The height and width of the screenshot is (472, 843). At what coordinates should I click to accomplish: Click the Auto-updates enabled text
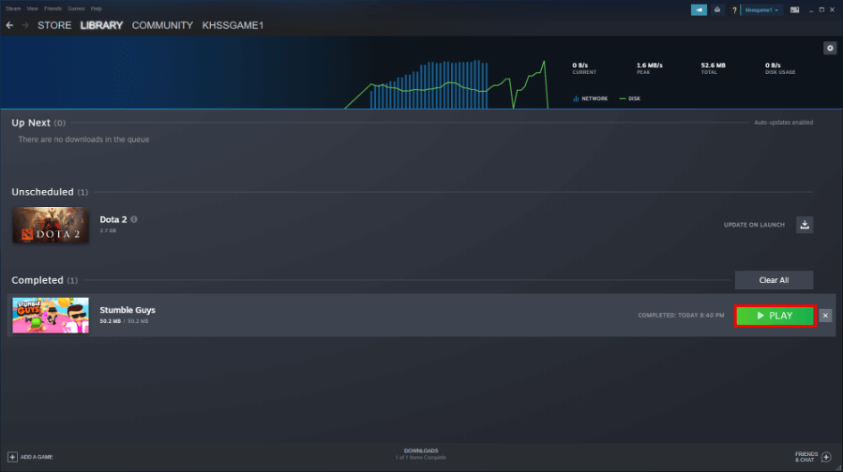coord(783,123)
